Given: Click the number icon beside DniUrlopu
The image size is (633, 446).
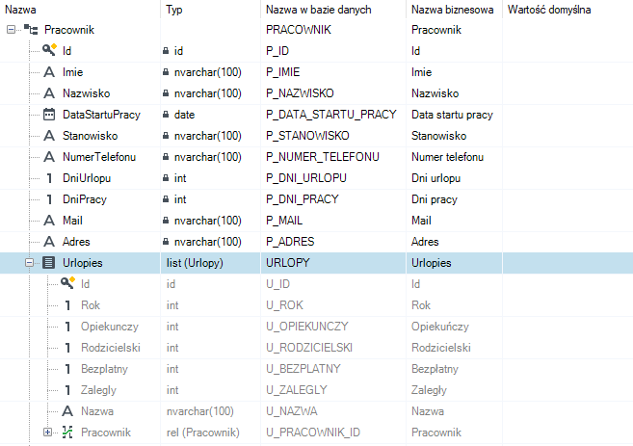Looking at the screenshot, I should click(49, 178).
